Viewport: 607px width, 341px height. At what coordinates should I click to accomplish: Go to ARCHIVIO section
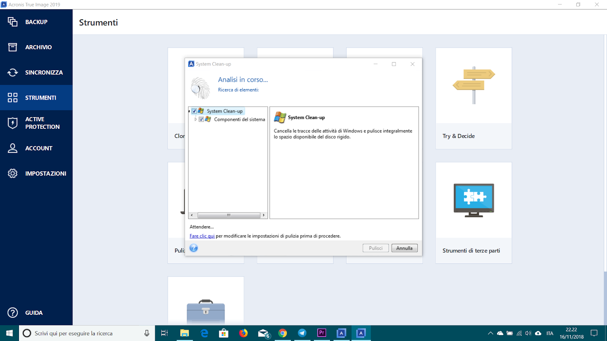coord(38,47)
